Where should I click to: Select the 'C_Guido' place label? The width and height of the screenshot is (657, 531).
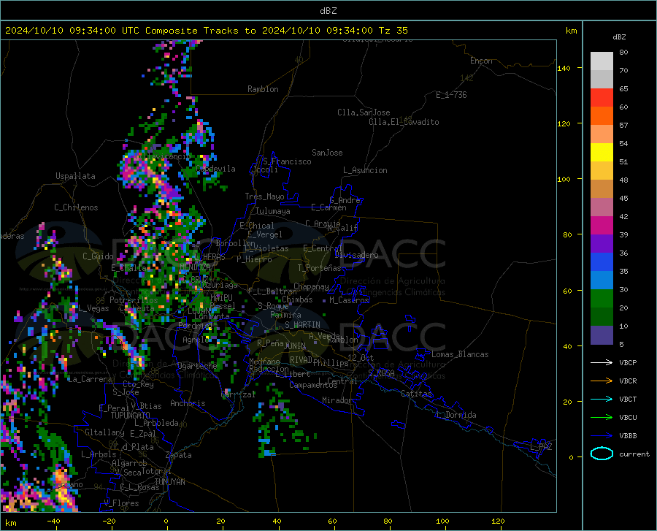point(98,256)
